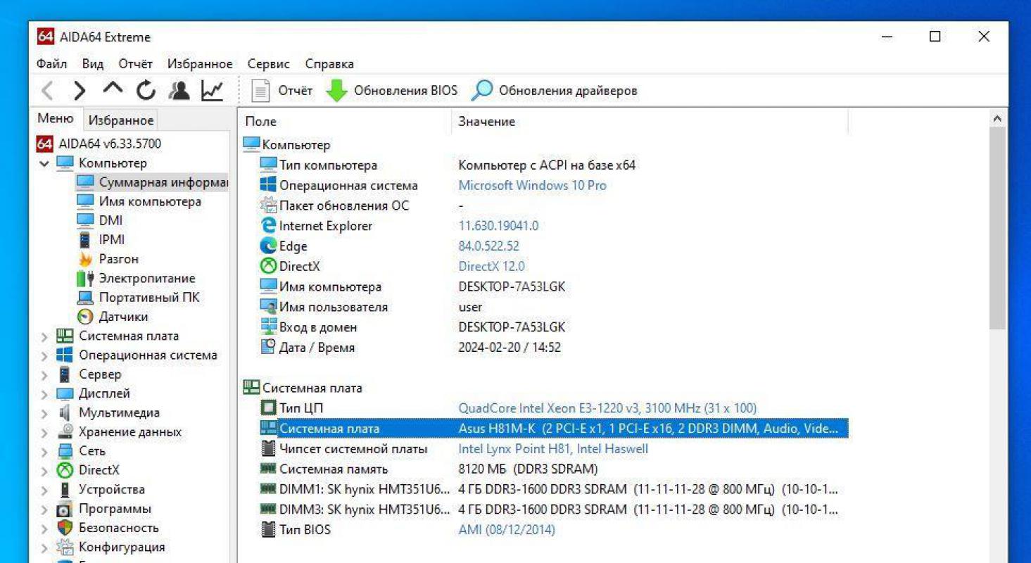Open the Favorites user icon in toolbar
1031x563 pixels.
179,91
